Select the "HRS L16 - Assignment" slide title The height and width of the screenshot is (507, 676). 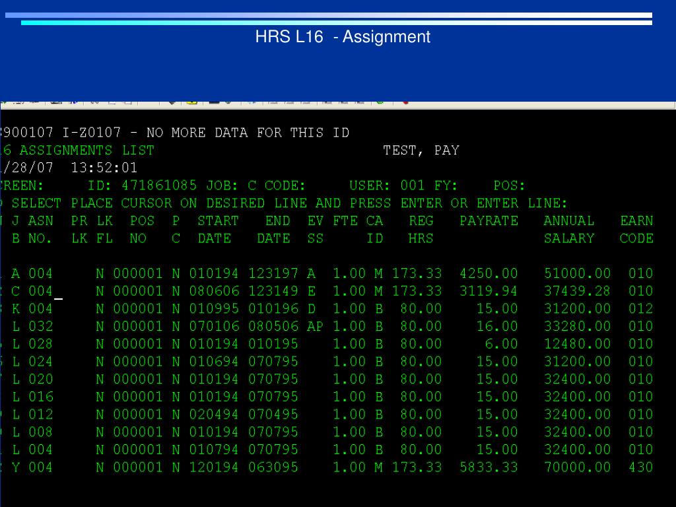pyautogui.click(x=343, y=37)
